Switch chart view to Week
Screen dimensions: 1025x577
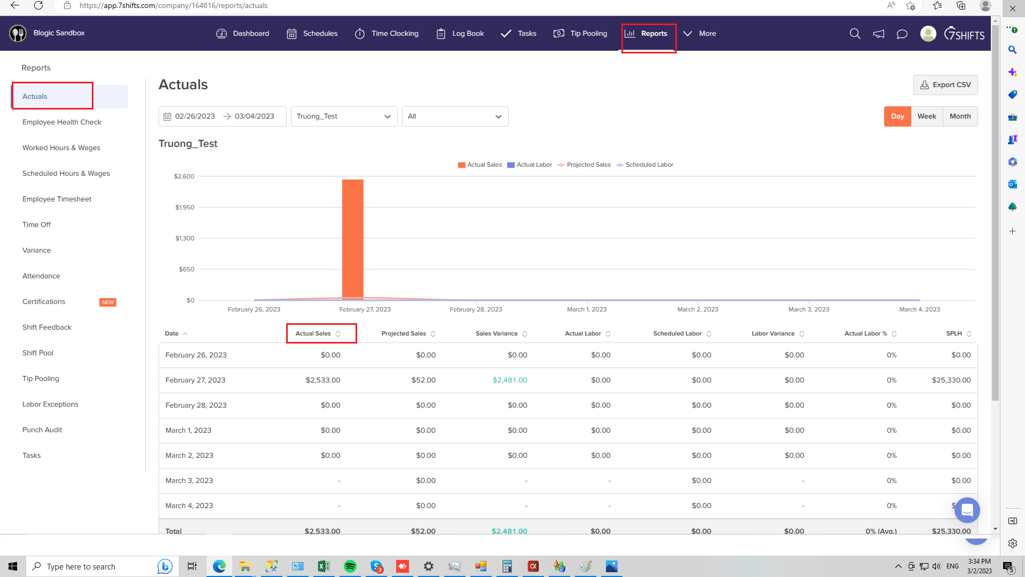(x=926, y=116)
